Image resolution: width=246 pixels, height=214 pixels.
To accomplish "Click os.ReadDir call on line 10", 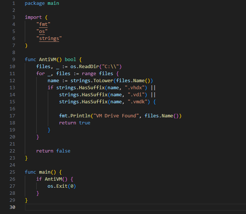I will pos(84,67).
